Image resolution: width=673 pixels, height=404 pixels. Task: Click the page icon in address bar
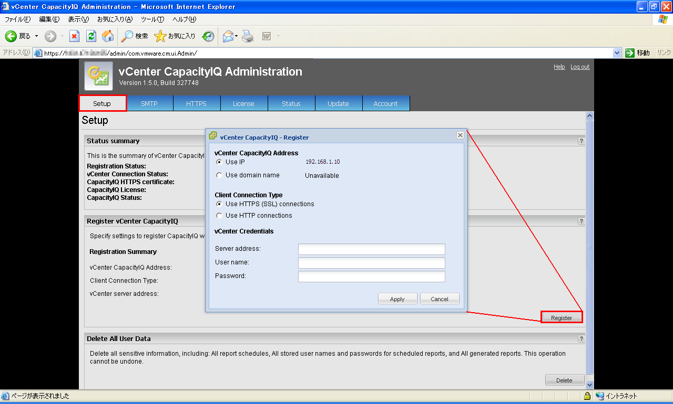pyautogui.click(x=38, y=53)
